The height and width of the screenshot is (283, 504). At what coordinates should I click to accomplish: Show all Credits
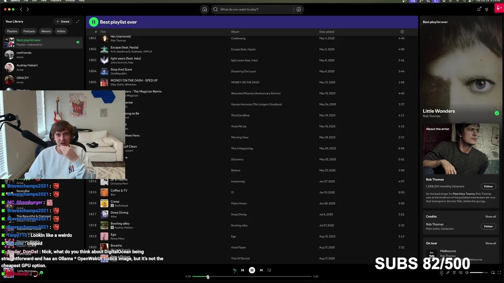tap(491, 217)
